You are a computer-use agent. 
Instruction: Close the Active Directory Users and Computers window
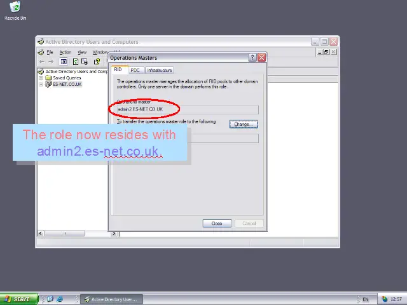[333, 41]
